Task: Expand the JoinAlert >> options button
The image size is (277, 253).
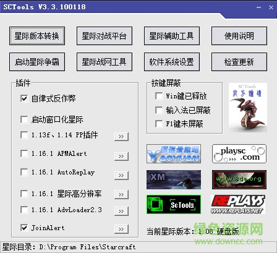Action: pos(121,229)
